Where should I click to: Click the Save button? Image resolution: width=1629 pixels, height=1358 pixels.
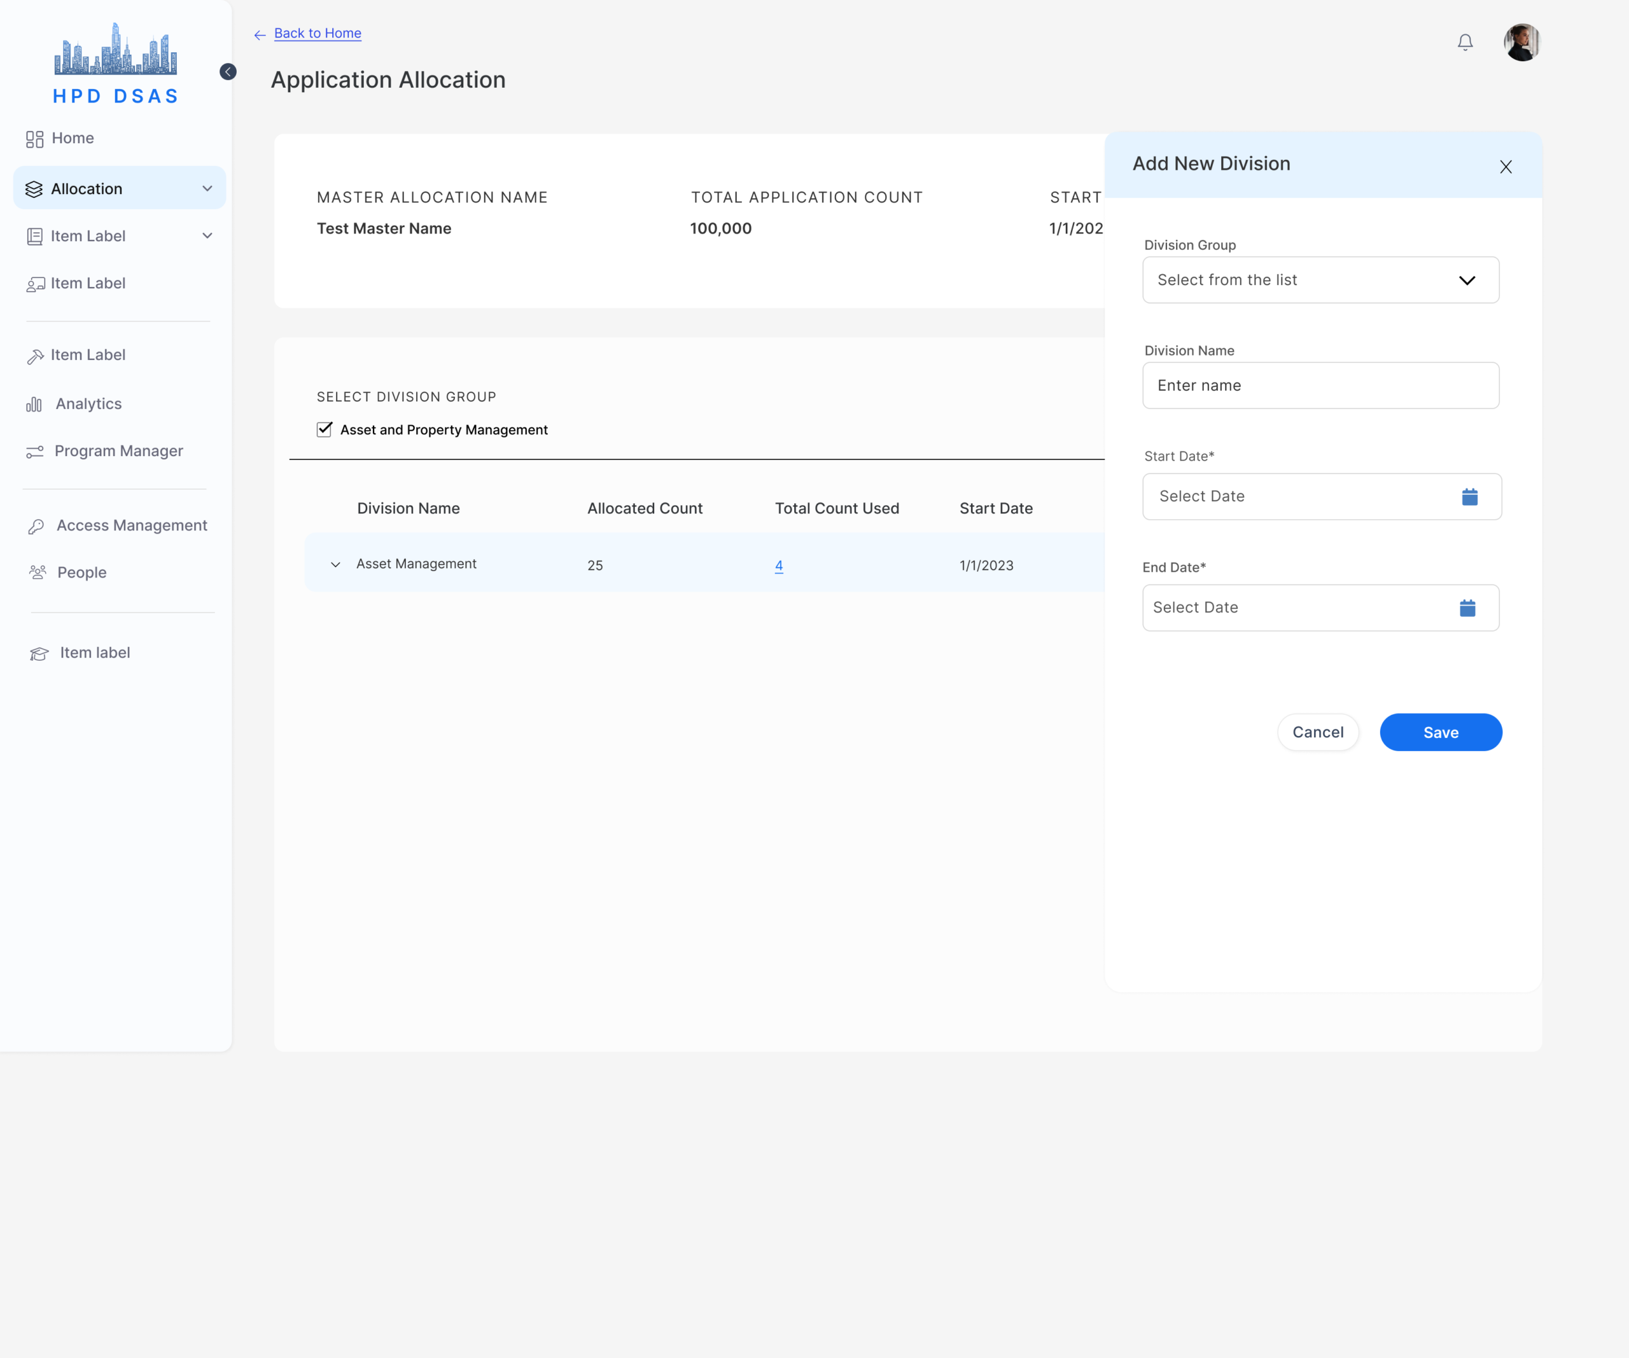coord(1440,732)
